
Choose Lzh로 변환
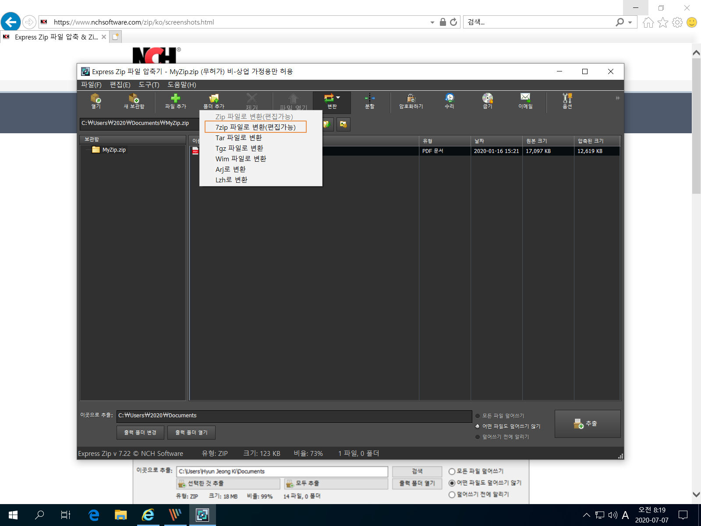tap(231, 180)
